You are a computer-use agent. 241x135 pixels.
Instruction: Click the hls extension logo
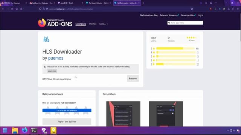tap(46, 39)
